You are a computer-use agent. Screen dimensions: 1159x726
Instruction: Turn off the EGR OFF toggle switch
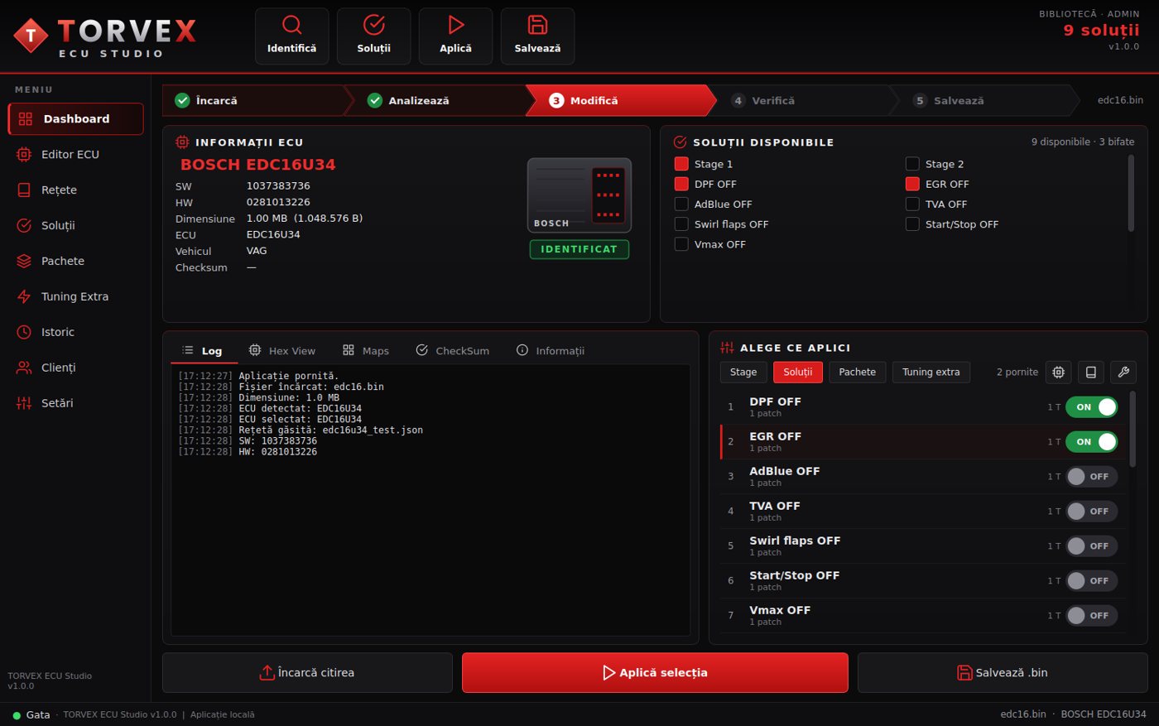(1092, 442)
